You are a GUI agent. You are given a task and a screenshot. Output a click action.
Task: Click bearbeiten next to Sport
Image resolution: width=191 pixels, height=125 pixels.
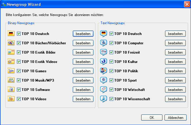175,80
